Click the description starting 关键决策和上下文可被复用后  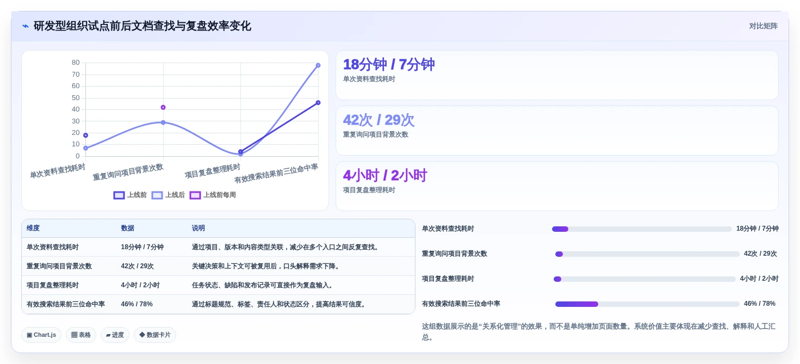coord(266,266)
